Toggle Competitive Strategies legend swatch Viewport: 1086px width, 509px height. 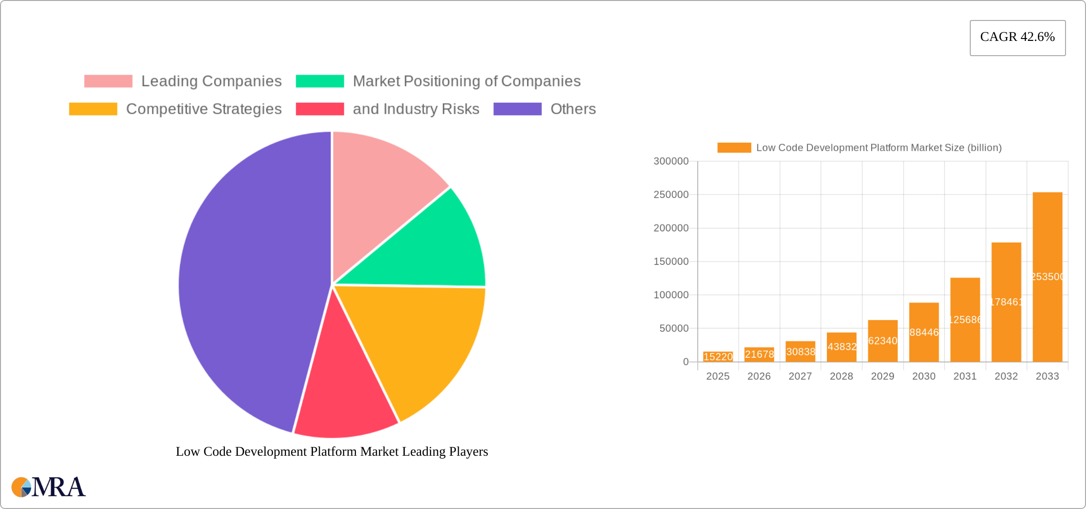tap(93, 109)
